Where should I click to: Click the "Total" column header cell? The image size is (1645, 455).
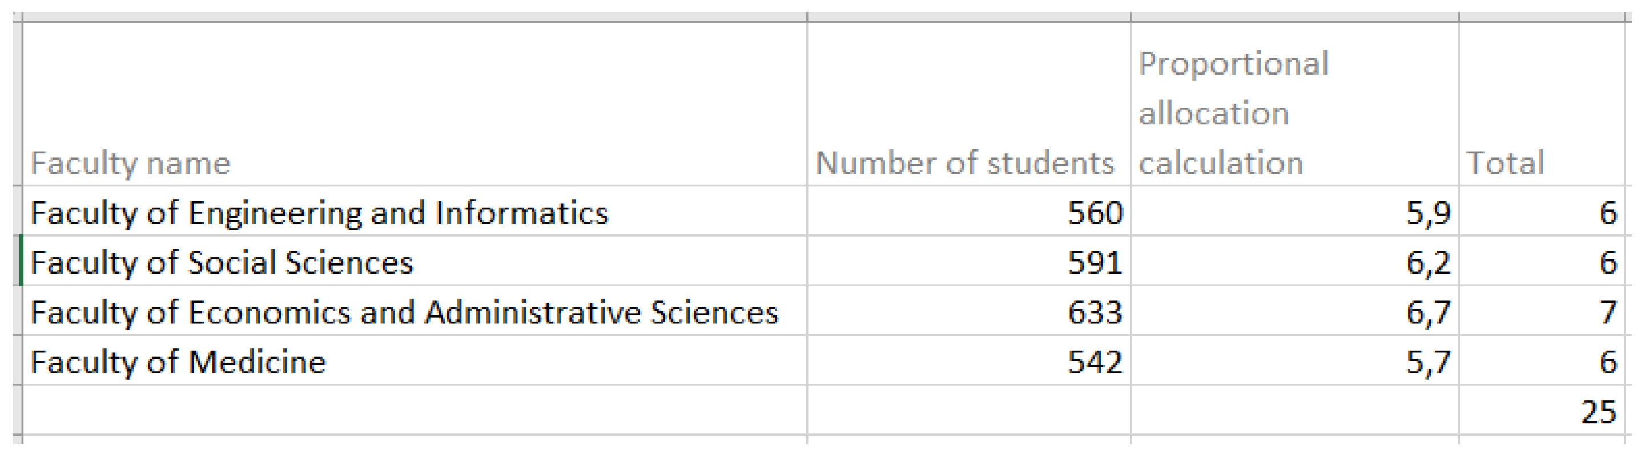point(1541,105)
